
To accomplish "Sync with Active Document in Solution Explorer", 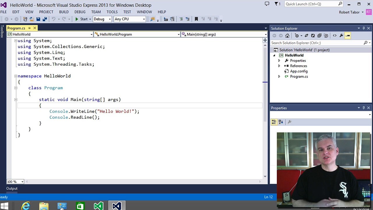I will tap(306, 36).
